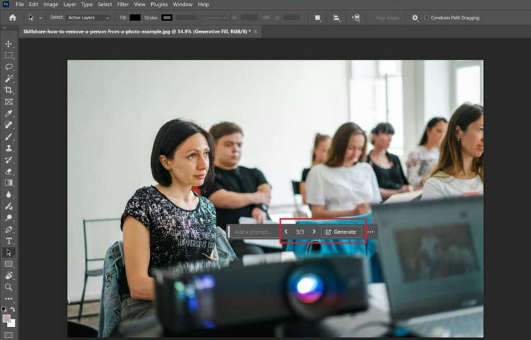The width and height of the screenshot is (531, 340).
Task: Open the Image menu
Action: pyautogui.click(x=51, y=4)
